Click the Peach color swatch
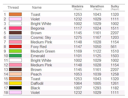The image size is (128, 98). click(x=15, y=74)
